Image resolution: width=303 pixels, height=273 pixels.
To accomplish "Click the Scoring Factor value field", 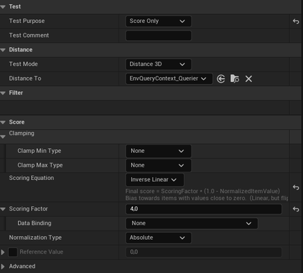I will tap(204, 209).
